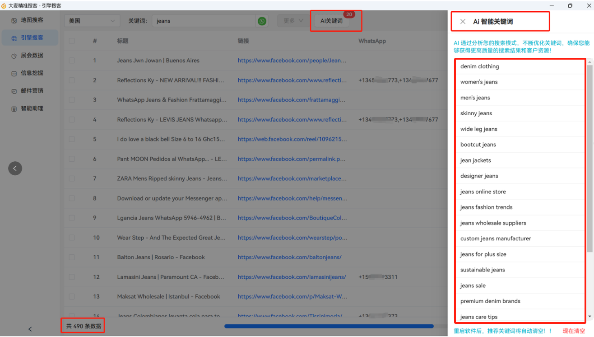Viewport: 594px width, 337px height.
Task: Open the facebook.com/BoutiqueCol link
Action: pos(292,218)
